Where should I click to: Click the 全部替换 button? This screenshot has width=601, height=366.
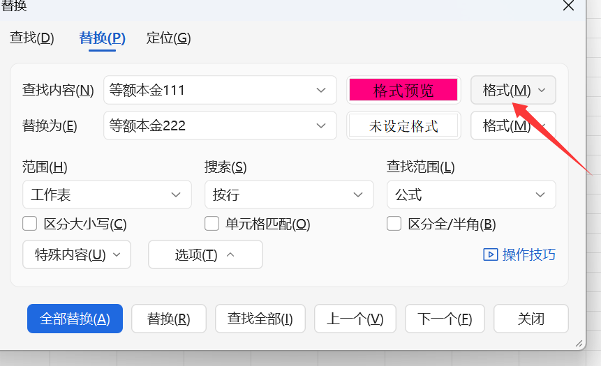click(x=75, y=319)
